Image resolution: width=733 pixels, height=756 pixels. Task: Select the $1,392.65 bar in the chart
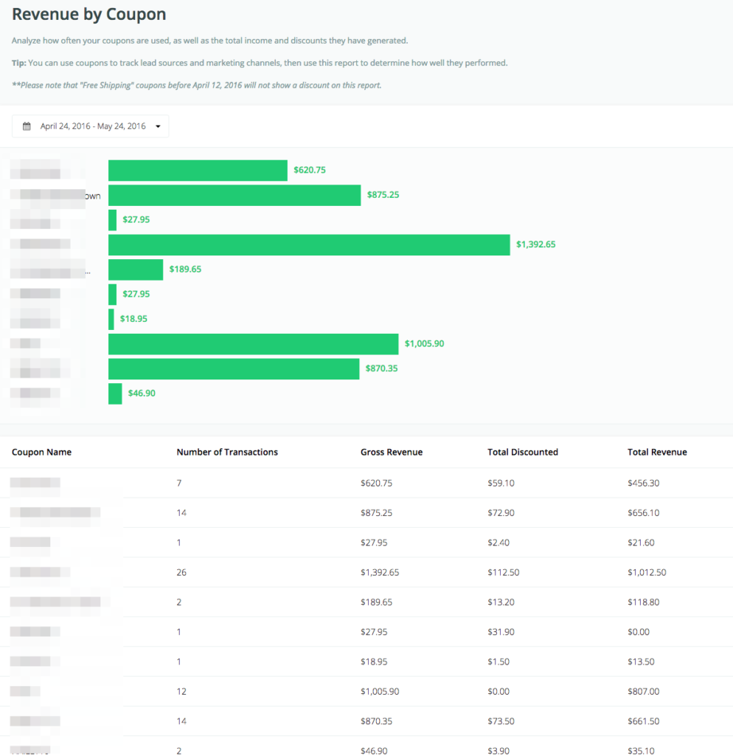(310, 244)
